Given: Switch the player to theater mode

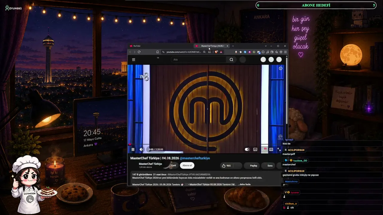Looking at the screenshot, I should click(x=271, y=149).
